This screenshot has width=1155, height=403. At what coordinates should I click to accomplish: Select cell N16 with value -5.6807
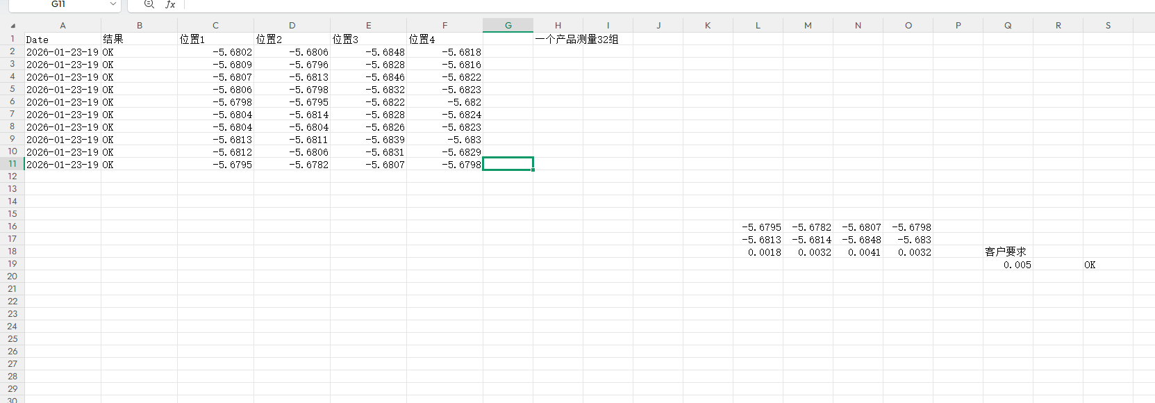click(x=858, y=227)
